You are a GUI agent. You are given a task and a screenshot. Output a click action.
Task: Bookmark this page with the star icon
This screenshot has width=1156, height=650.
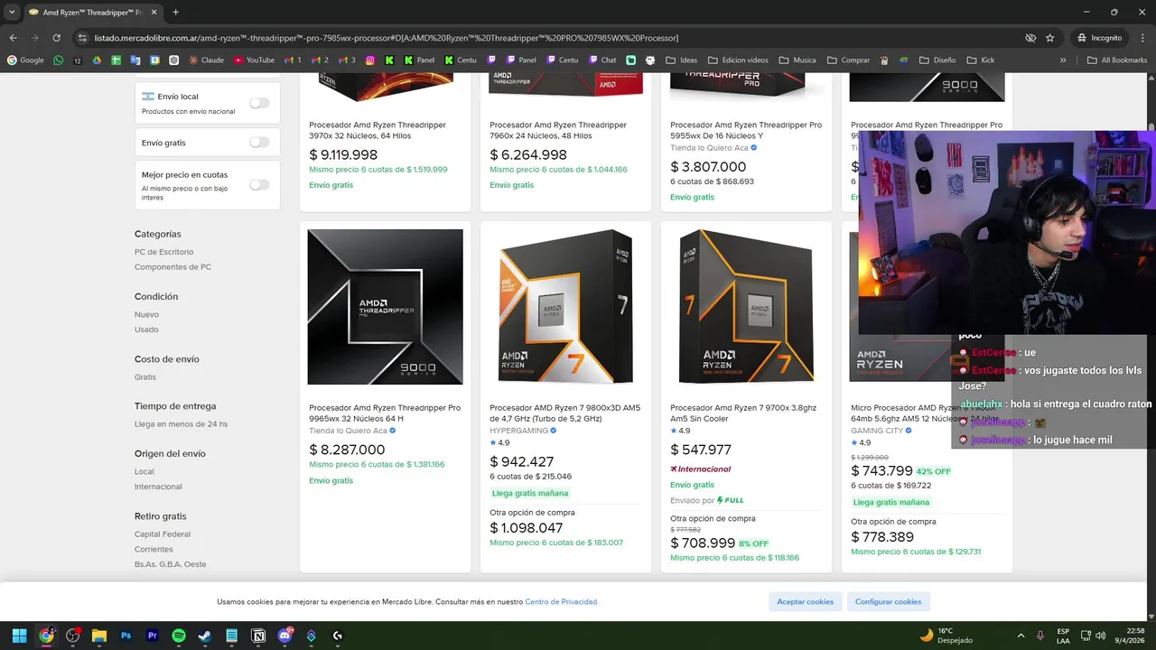[x=1049, y=38]
